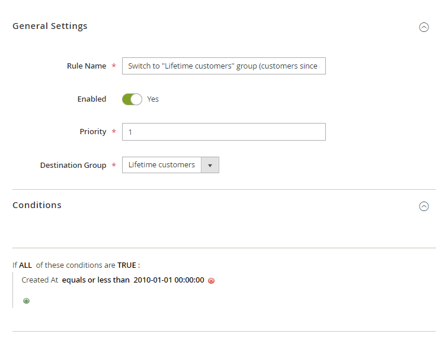Click the 'Created At' condition attribute
445x347 pixels.
[40, 280]
